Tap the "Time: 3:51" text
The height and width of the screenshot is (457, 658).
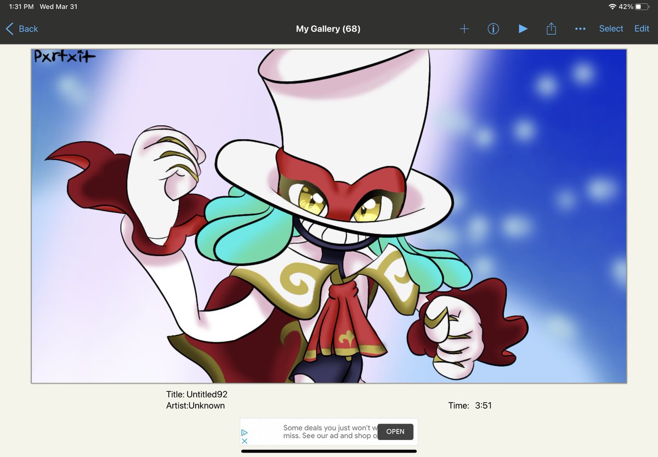pyautogui.click(x=470, y=405)
